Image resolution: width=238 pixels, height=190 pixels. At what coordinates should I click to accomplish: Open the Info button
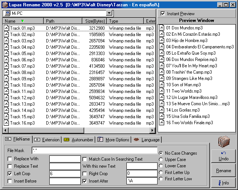224,183
